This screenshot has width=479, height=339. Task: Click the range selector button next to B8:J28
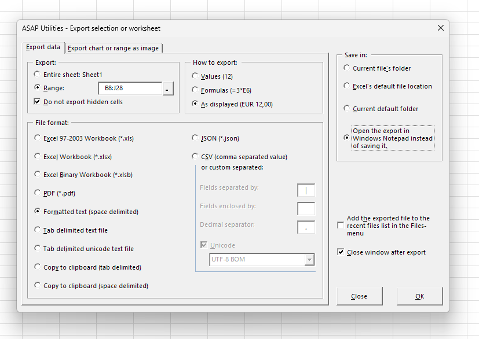coord(168,89)
